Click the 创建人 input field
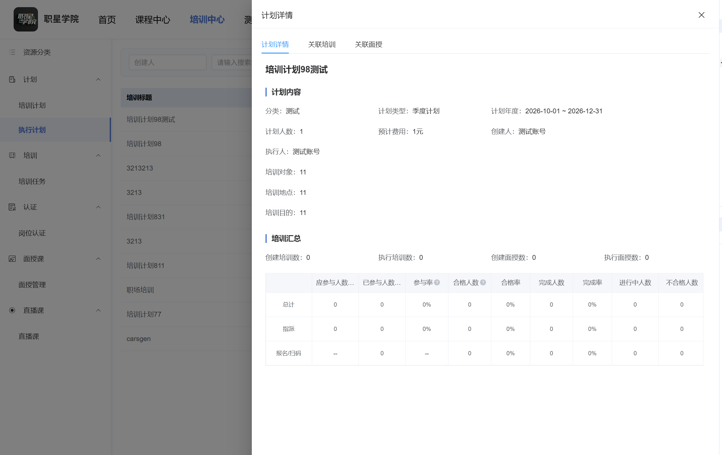 click(168, 62)
